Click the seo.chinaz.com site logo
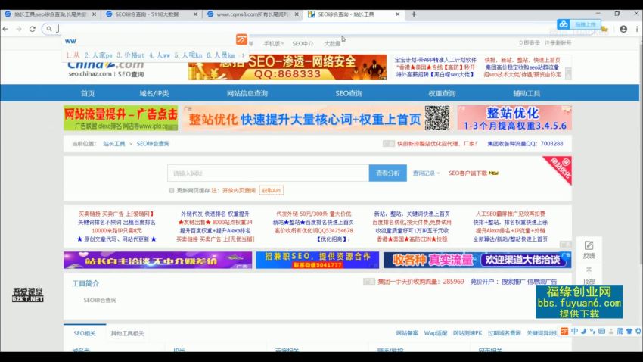 tap(106, 69)
